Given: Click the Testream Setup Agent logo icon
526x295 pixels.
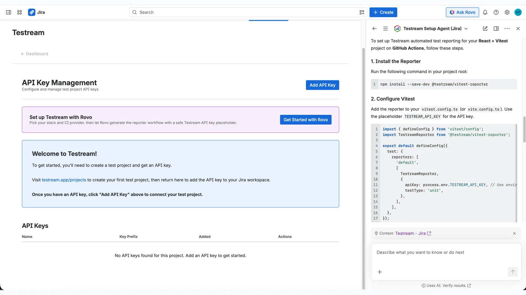Looking at the screenshot, I should coord(397,29).
